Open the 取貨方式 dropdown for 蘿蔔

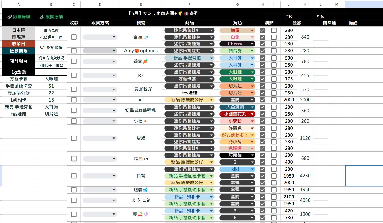[x=100, y=61]
